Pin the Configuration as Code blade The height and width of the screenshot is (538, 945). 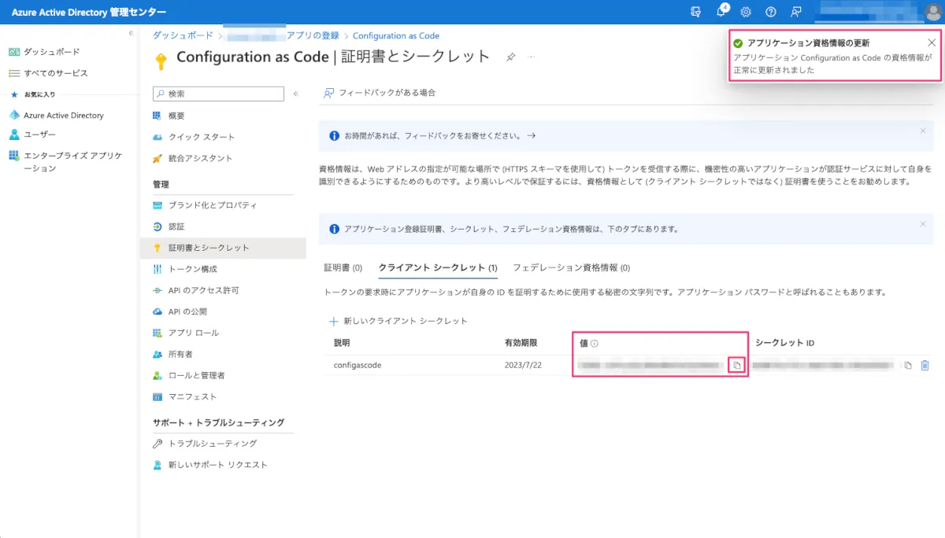510,57
